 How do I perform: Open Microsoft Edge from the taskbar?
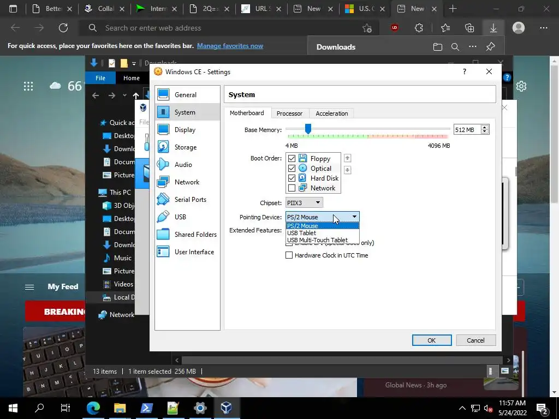click(x=93, y=408)
